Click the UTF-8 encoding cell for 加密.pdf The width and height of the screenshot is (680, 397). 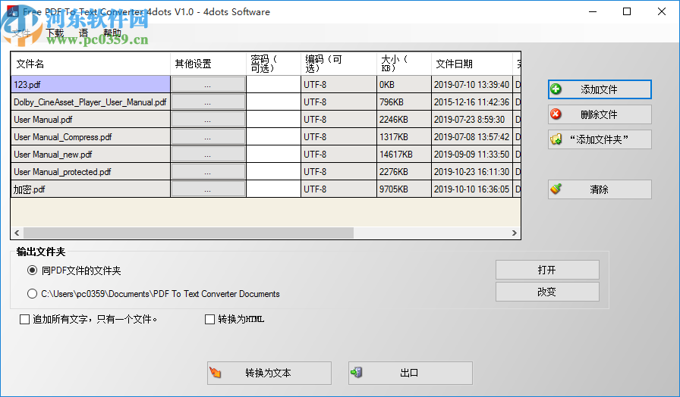click(338, 189)
